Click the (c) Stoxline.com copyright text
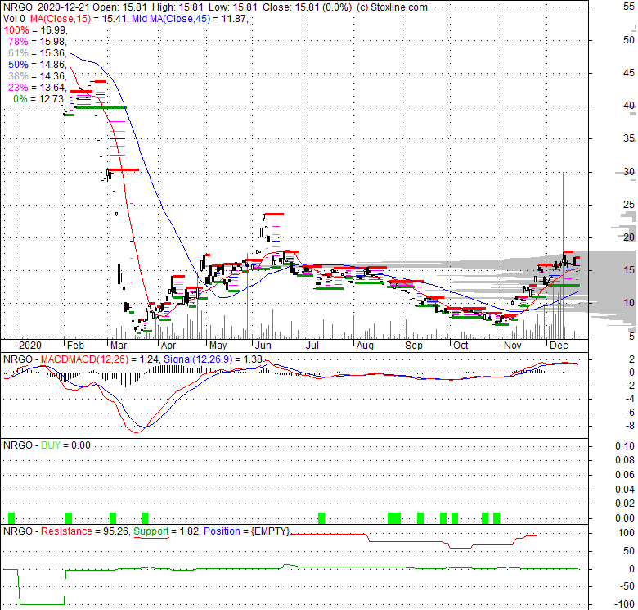Screen dimensions: 638x610 click(x=392, y=7)
